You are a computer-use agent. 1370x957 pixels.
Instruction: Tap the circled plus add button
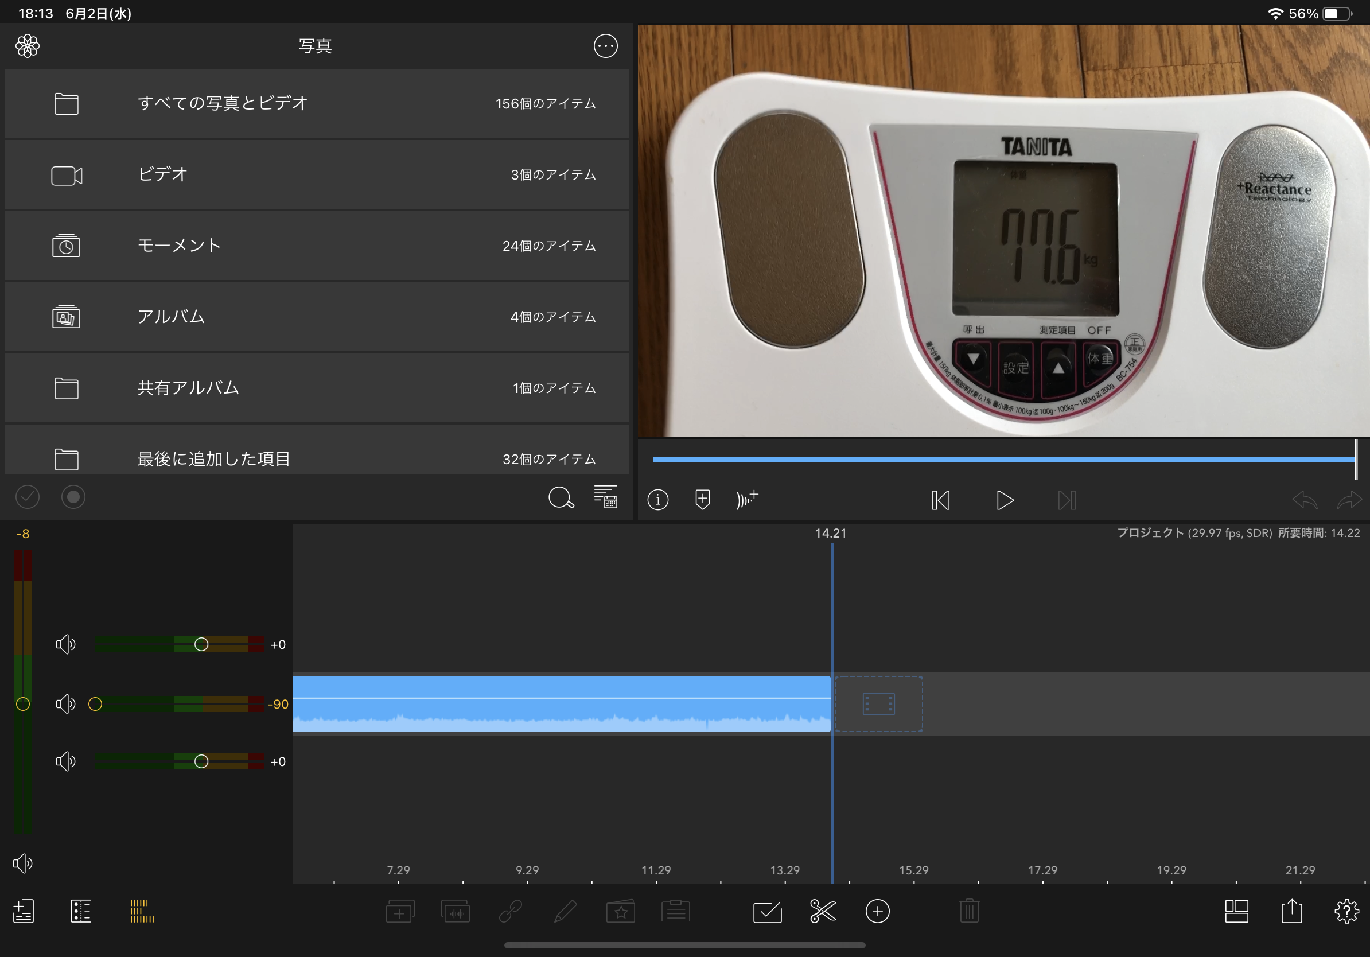877,911
